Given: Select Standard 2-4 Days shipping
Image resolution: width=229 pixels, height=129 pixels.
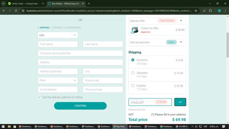Looking at the screenshot, I should coord(133,73).
